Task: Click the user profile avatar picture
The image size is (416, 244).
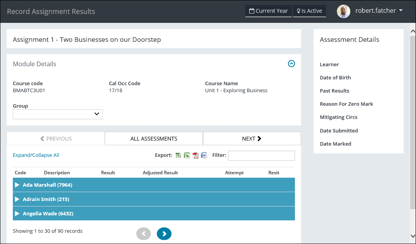Action: pos(343,11)
